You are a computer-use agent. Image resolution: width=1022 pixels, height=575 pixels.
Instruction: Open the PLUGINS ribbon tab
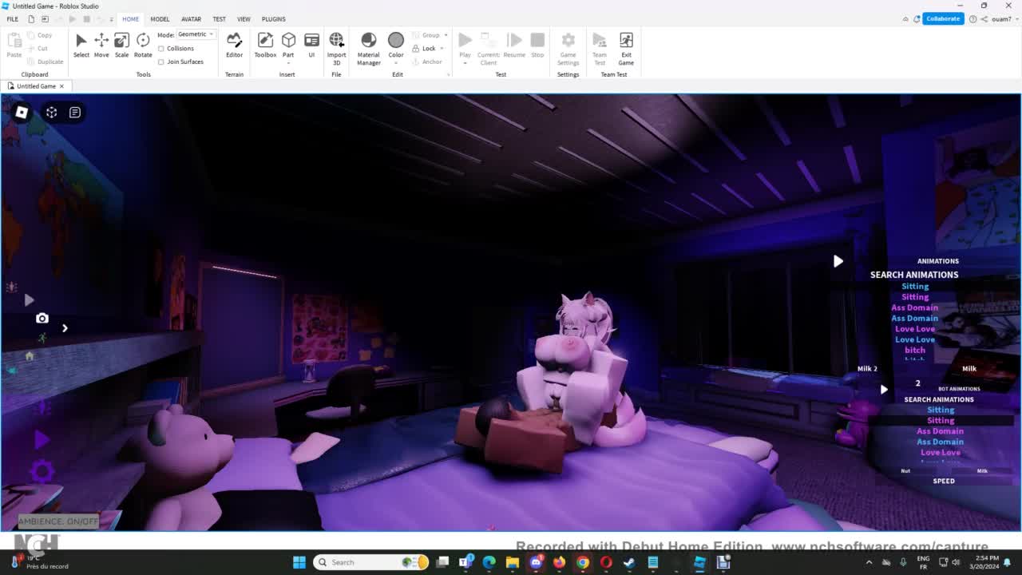pyautogui.click(x=273, y=19)
